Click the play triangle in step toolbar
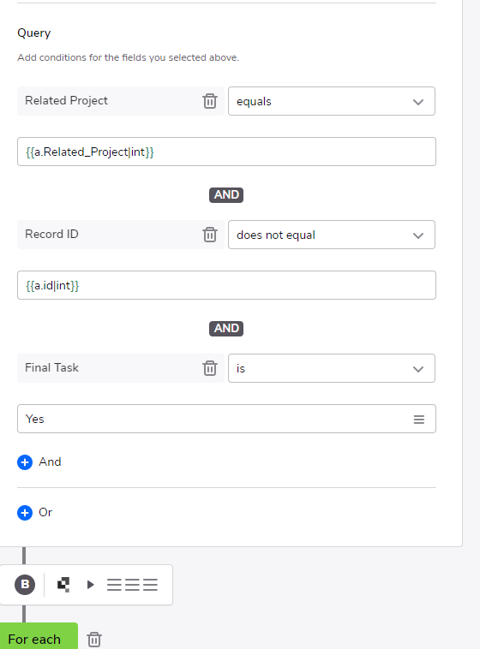Viewport: 480px width, 649px height. pyautogui.click(x=90, y=585)
